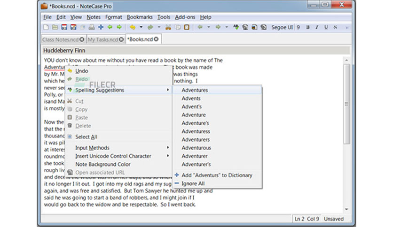Click the green left arrow beside blue plus
393x227 pixels.
click(x=110, y=27)
